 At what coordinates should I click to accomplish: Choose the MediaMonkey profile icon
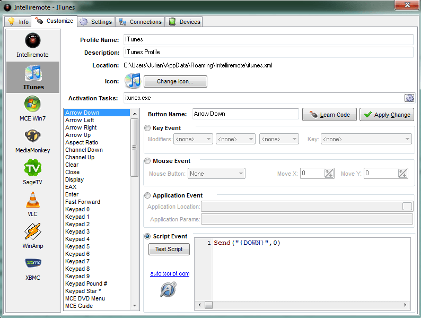tap(32, 136)
